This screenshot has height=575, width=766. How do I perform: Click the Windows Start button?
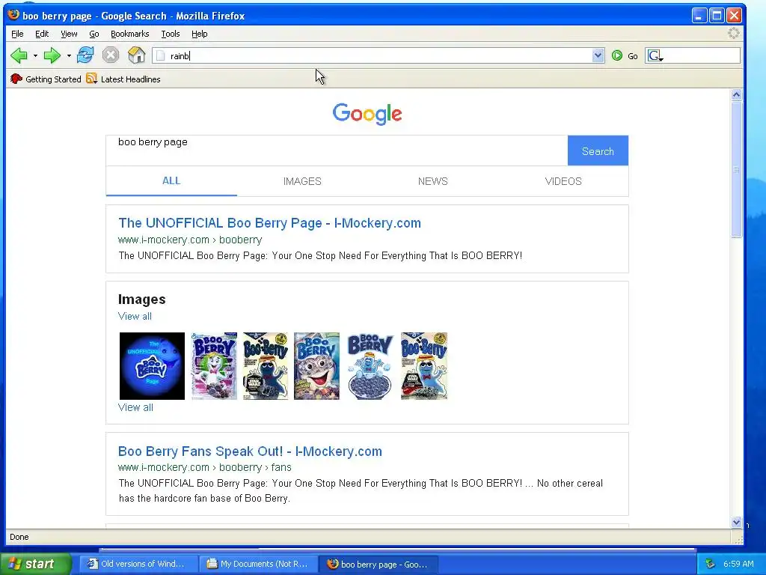coord(35,564)
